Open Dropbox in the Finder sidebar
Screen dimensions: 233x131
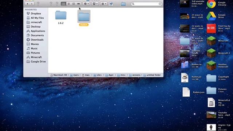click(x=36, y=13)
